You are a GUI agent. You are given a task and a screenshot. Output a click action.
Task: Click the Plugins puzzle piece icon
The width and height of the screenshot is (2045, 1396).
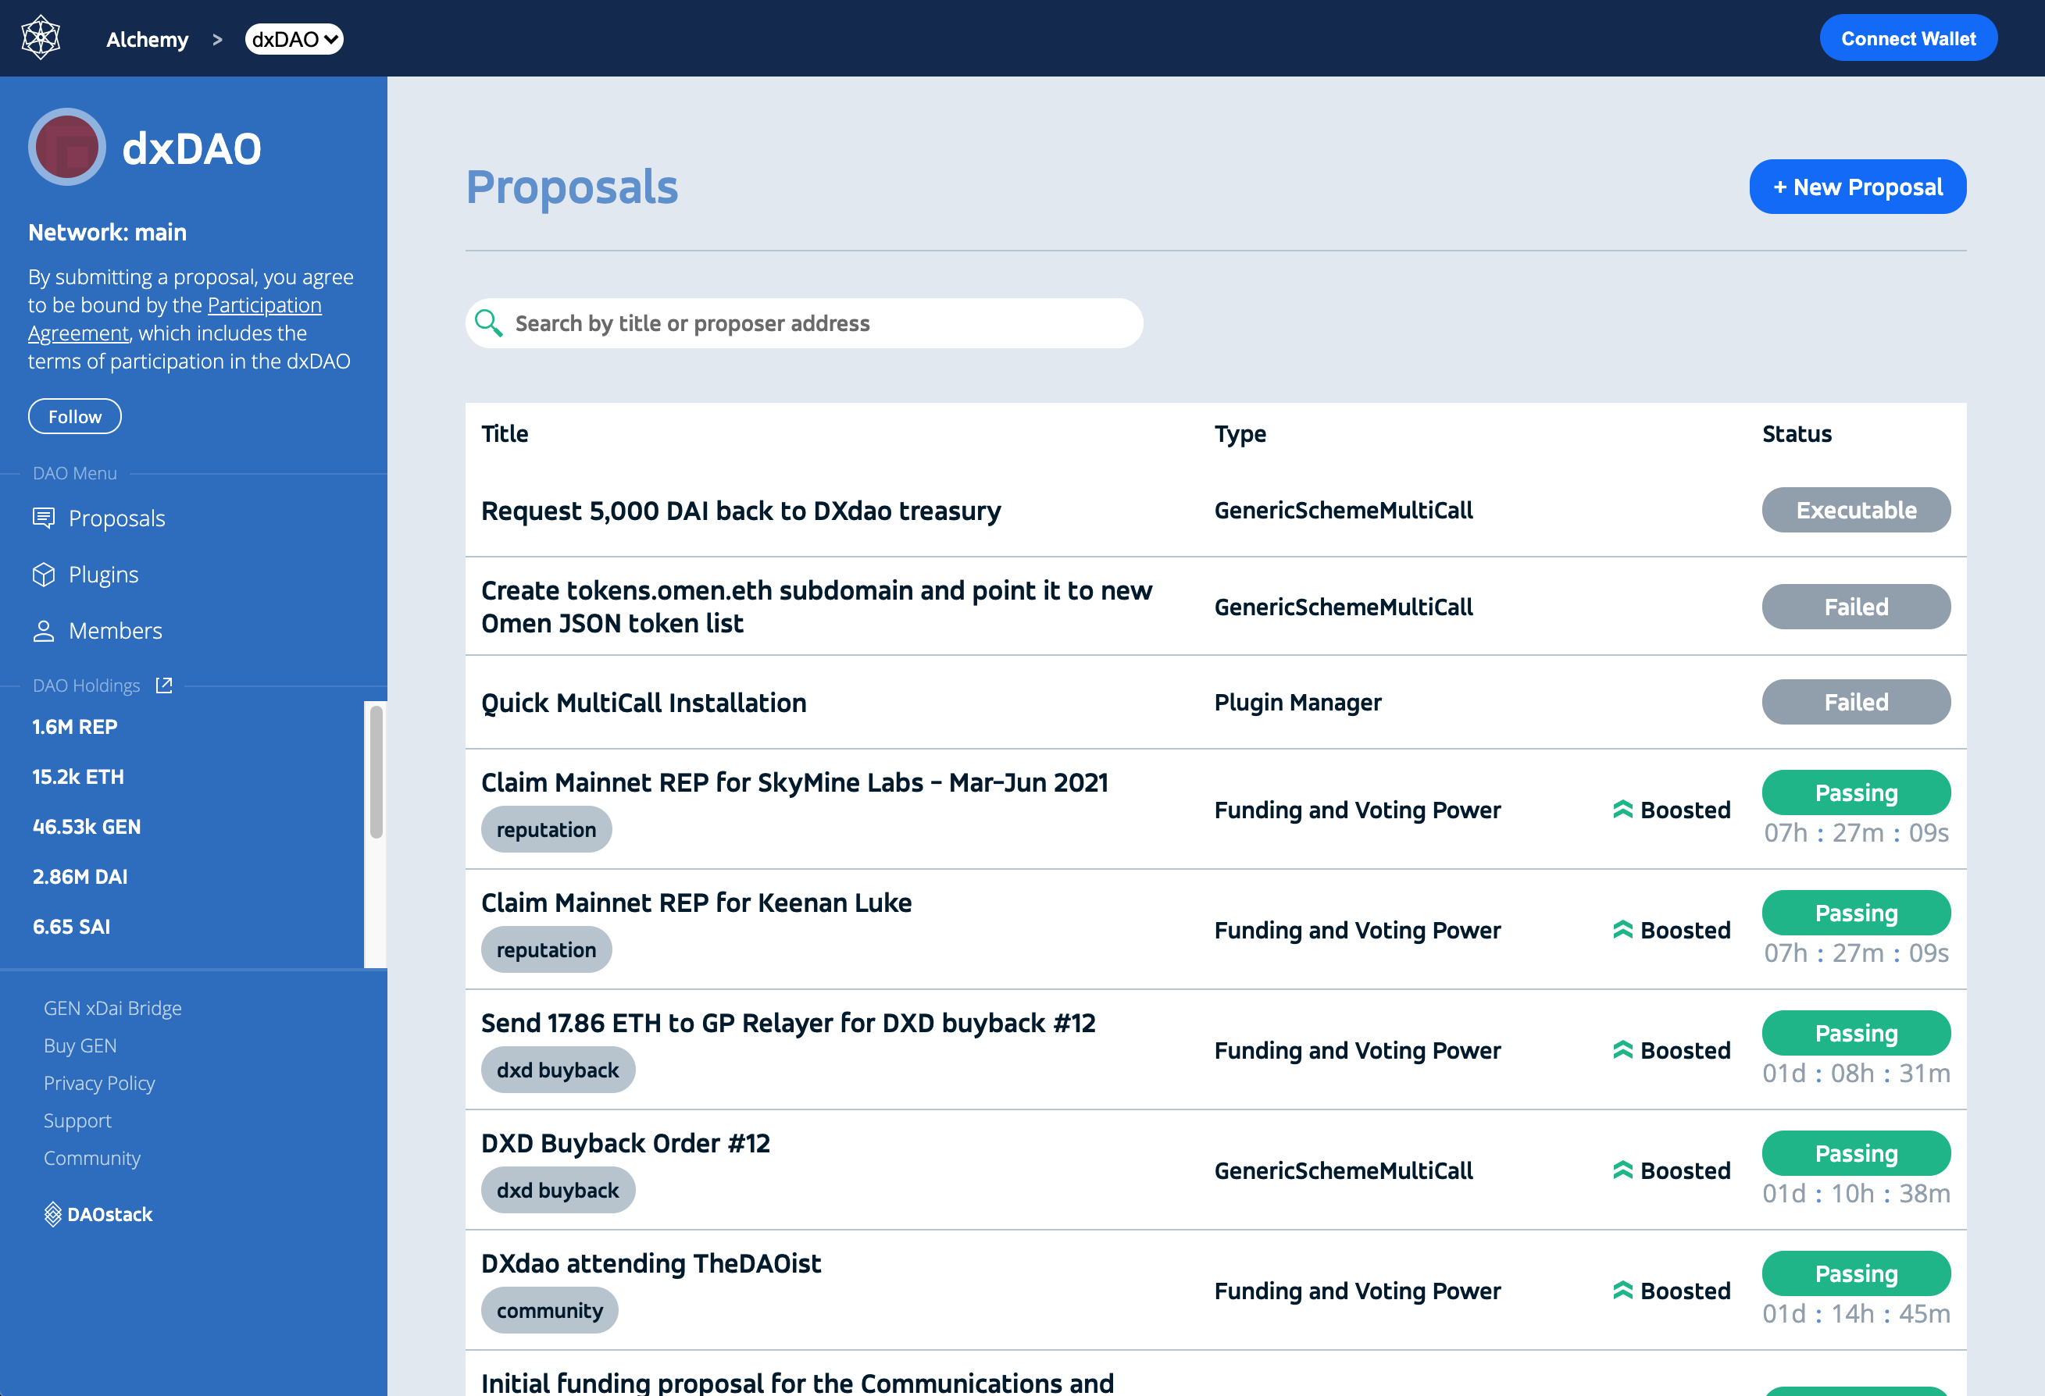click(x=42, y=575)
